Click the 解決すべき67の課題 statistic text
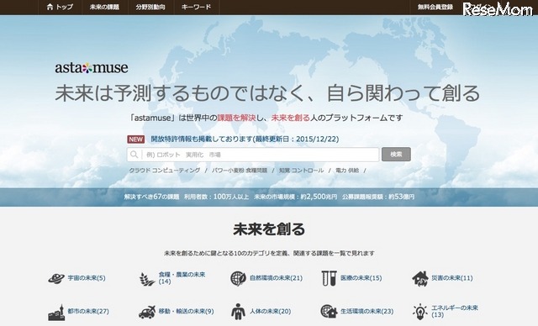This screenshot has width=538, height=326. pyautogui.click(x=151, y=197)
